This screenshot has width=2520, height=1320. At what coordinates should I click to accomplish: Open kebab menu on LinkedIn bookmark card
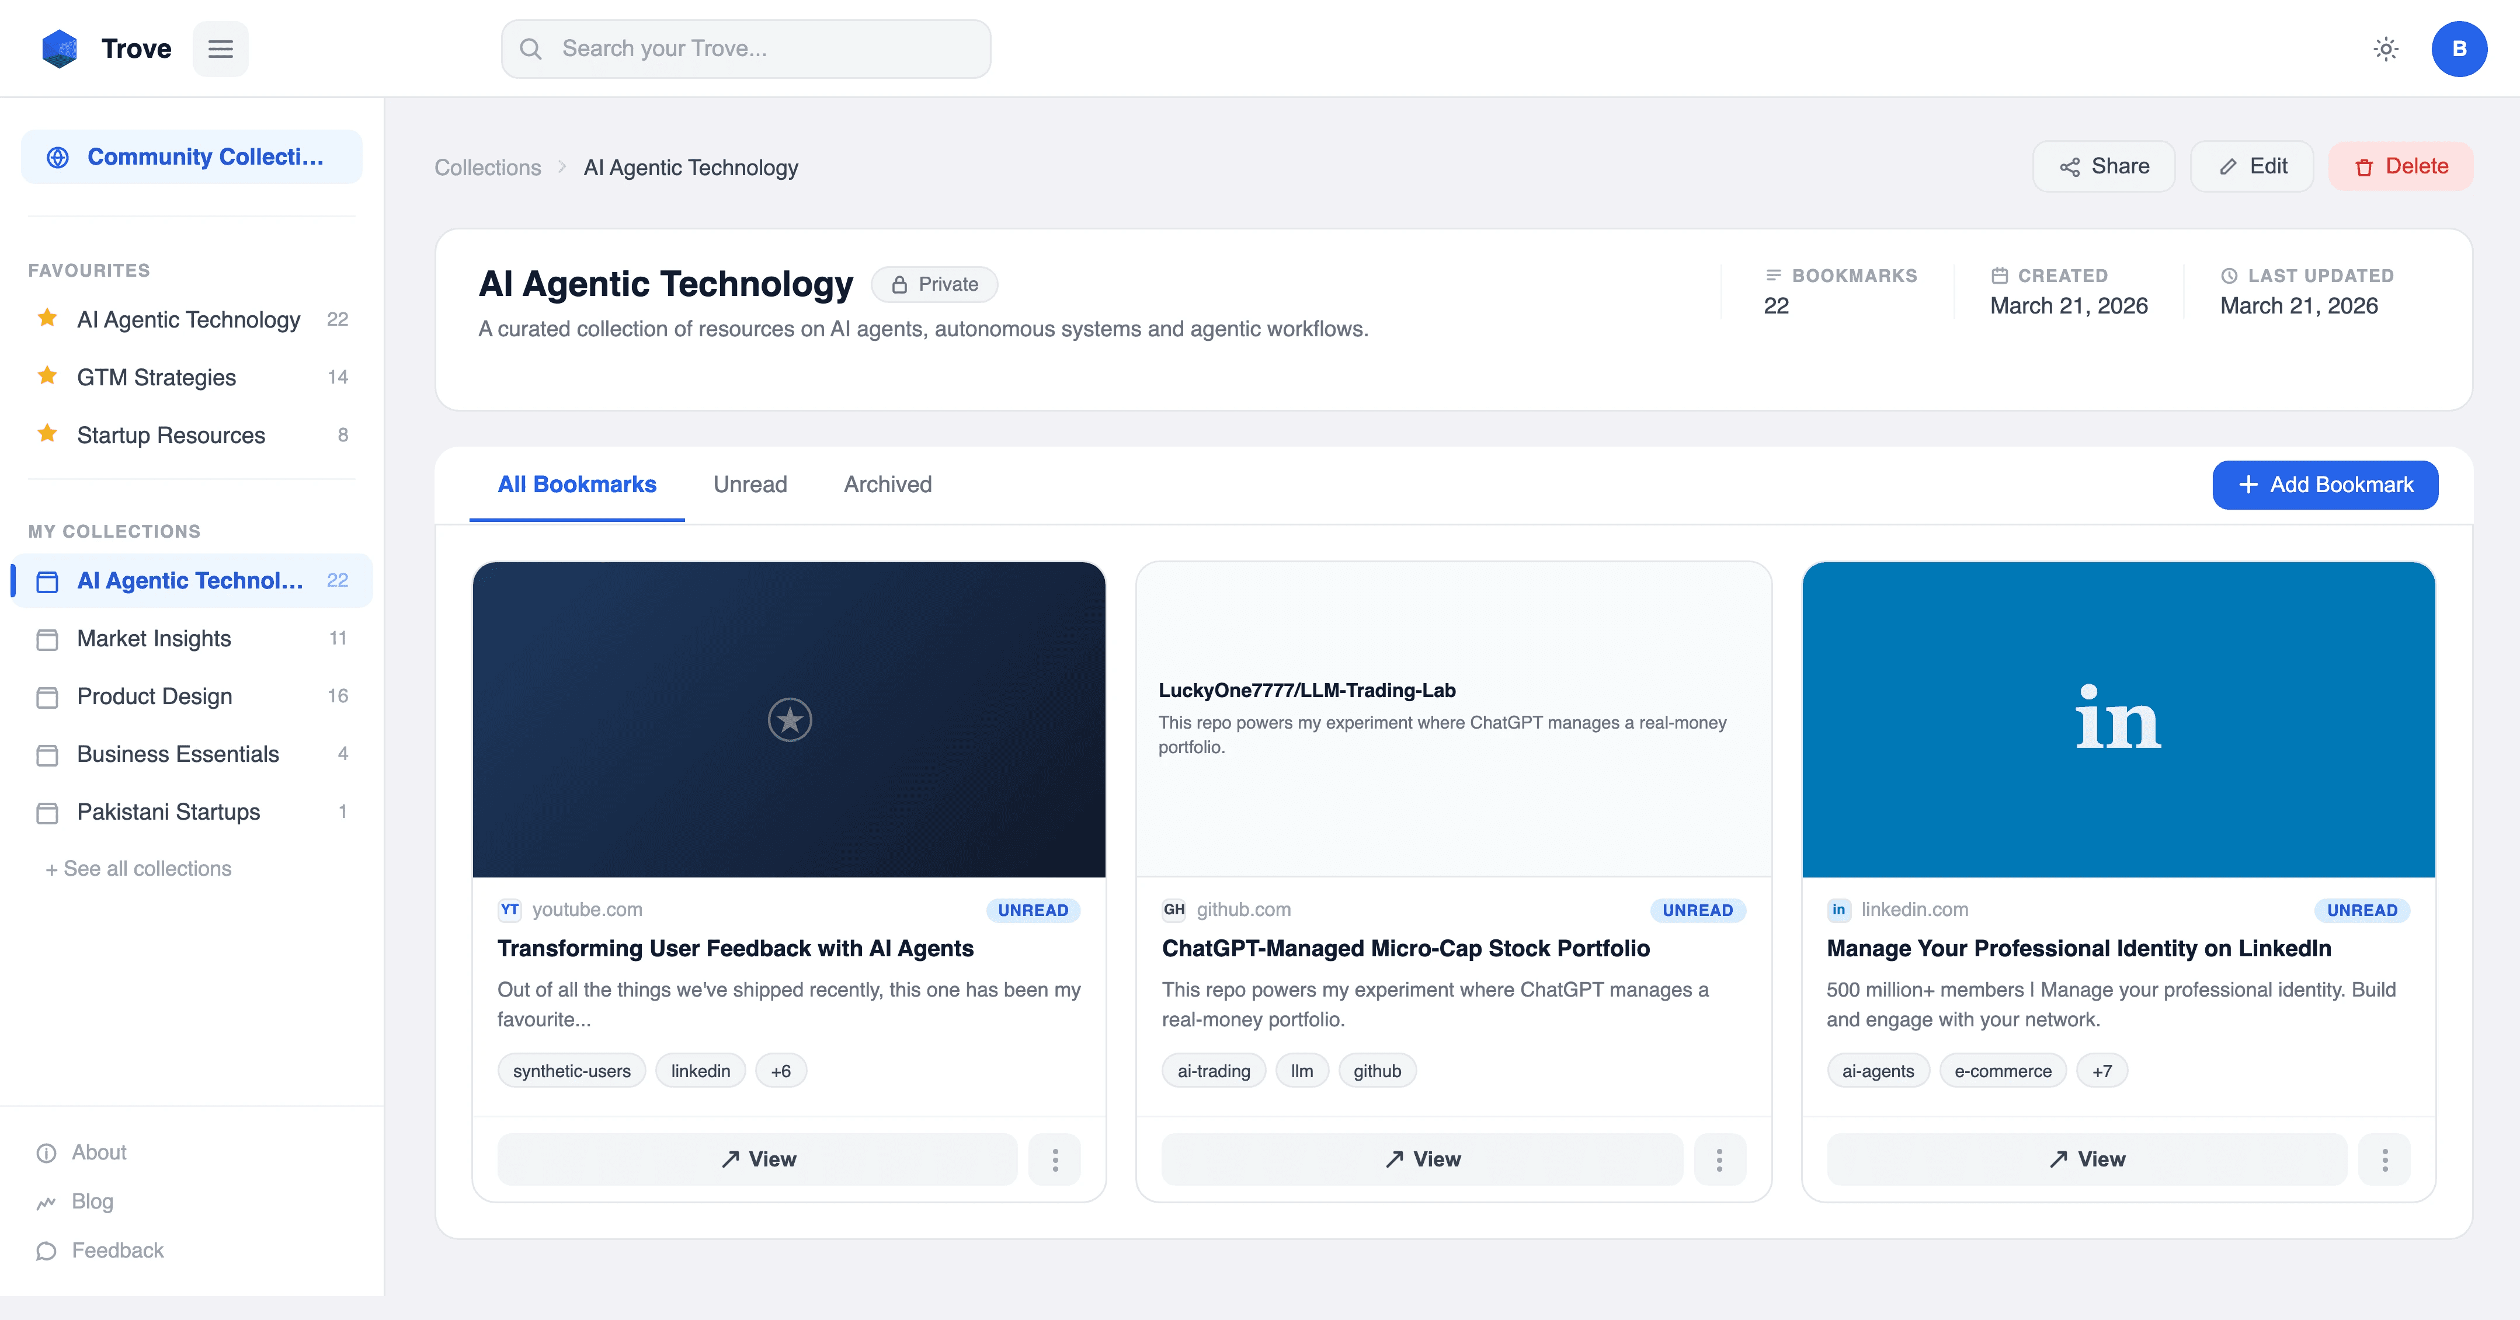pyautogui.click(x=2384, y=1159)
